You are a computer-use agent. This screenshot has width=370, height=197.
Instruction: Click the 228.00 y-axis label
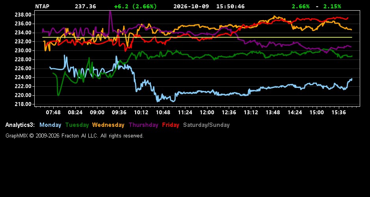coord(23,59)
